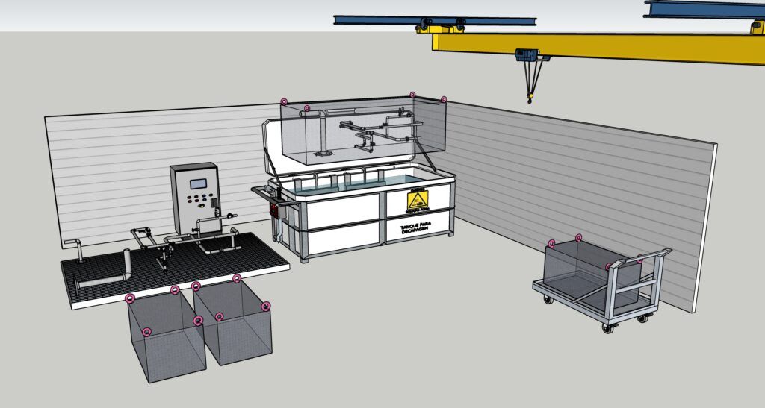Select the yellow overhead crane girder
Screen dimensions: 765x408
598,47
